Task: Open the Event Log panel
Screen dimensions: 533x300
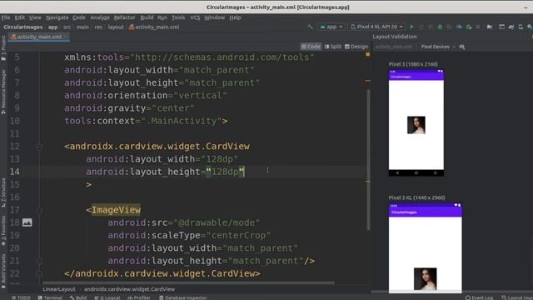Action: pos(479,297)
